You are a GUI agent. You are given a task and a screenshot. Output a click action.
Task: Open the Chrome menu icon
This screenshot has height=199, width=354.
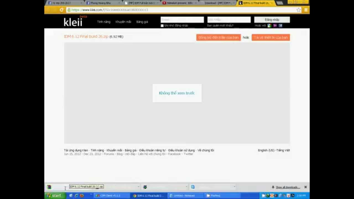click(x=306, y=10)
